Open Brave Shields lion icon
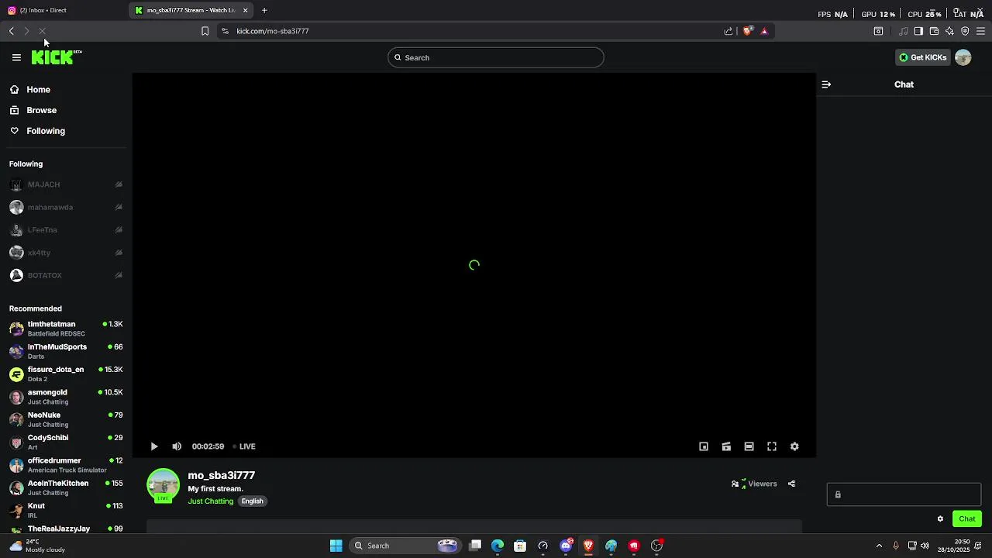Image resolution: width=992 pixels, height=558 pixels. coord(748,31)
